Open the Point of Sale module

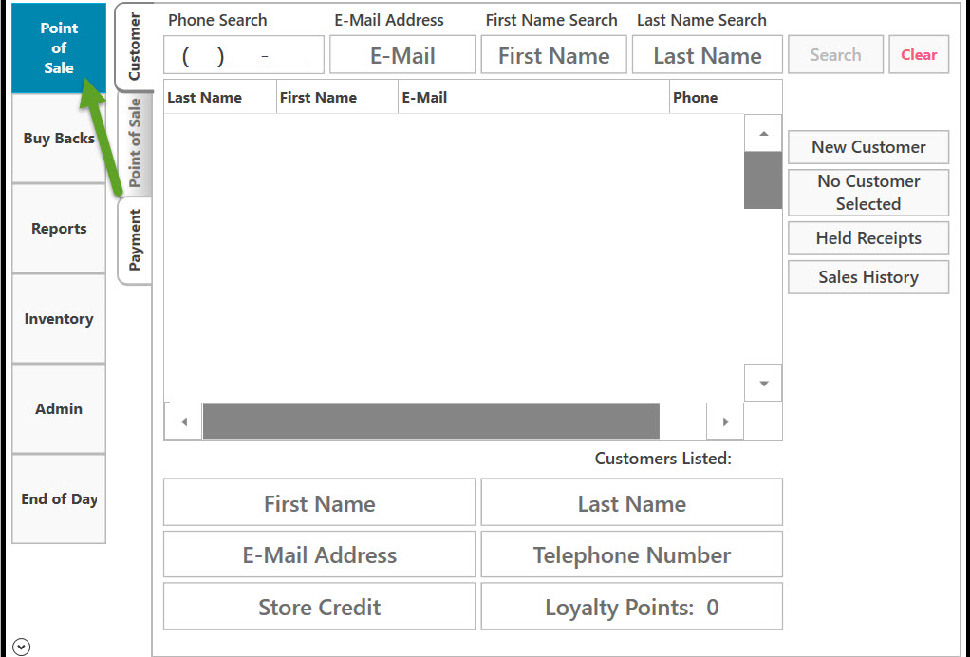point(59,47)
